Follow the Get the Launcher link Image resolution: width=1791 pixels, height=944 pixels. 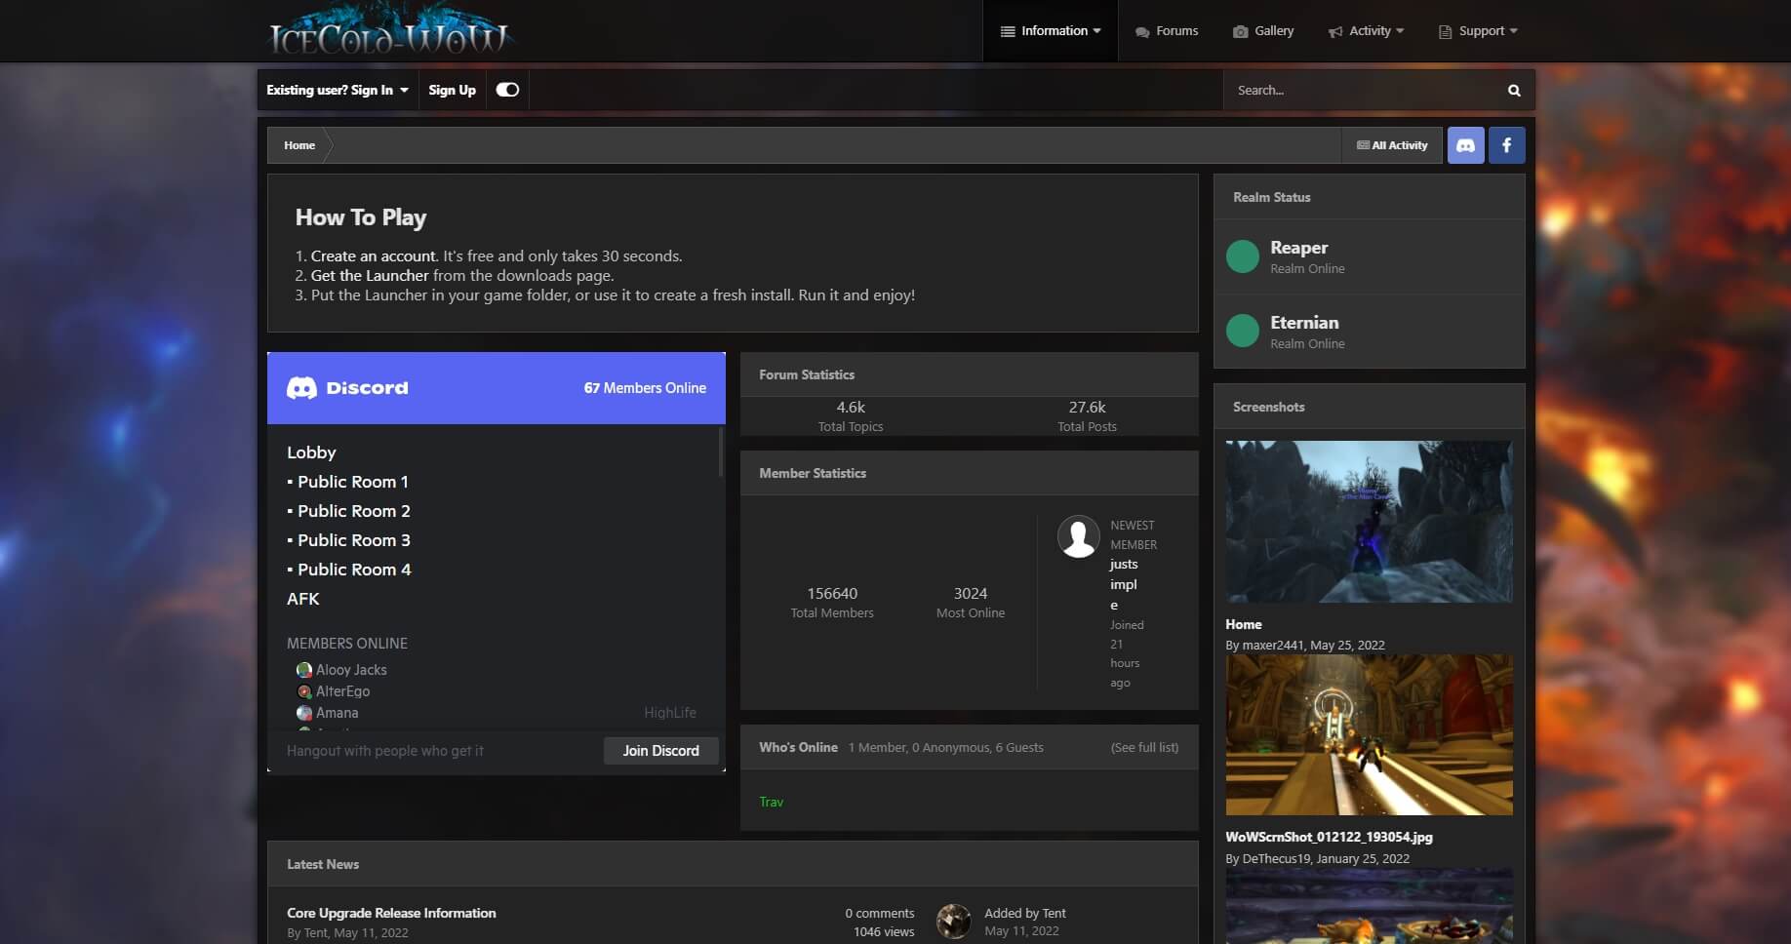pyautogui.click(x=369, y=276)
